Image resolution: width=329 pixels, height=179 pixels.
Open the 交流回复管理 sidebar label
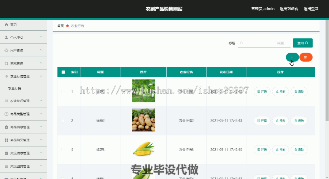pyautogui.click(x=20, y=166)
